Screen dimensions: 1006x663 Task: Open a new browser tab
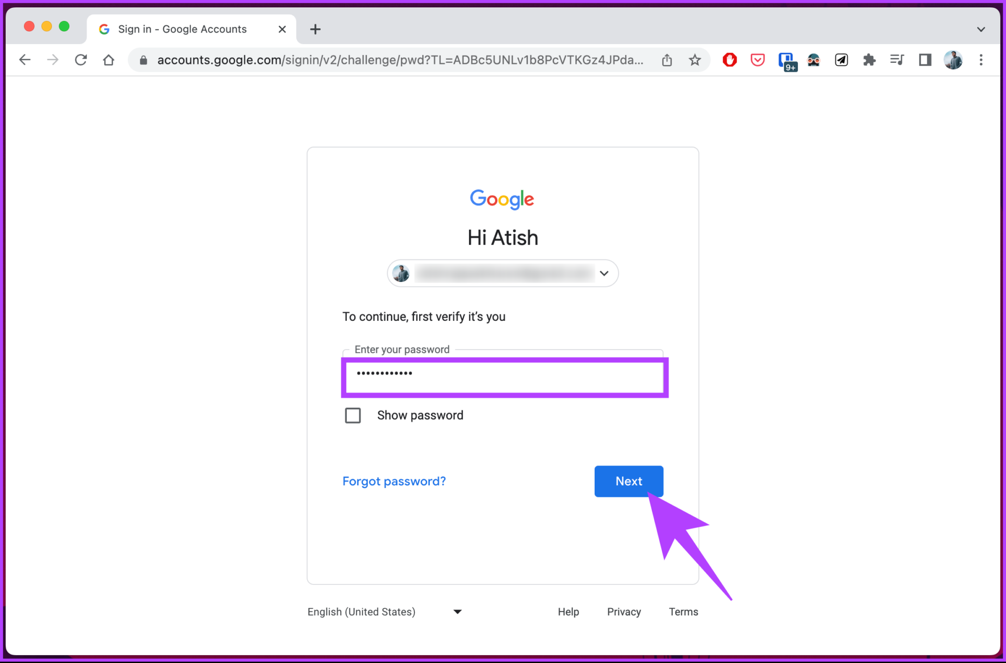[x=315, y=29]
